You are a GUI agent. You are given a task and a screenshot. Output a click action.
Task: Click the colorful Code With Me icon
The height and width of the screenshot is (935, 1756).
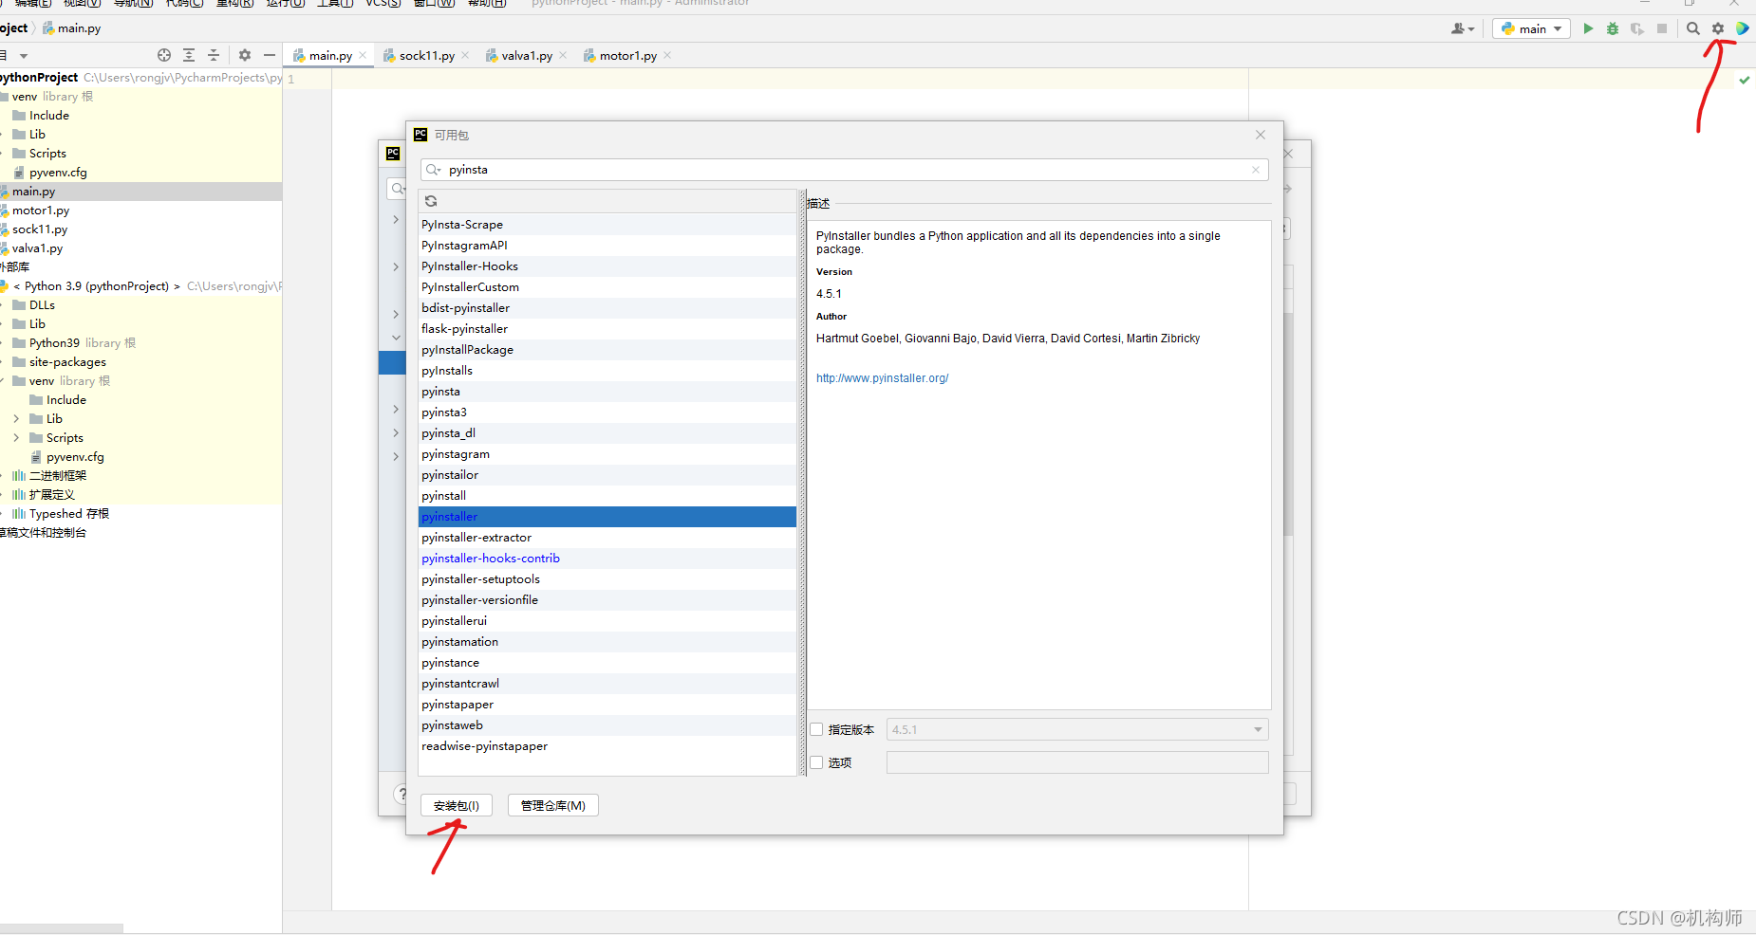coord(1743,28)
